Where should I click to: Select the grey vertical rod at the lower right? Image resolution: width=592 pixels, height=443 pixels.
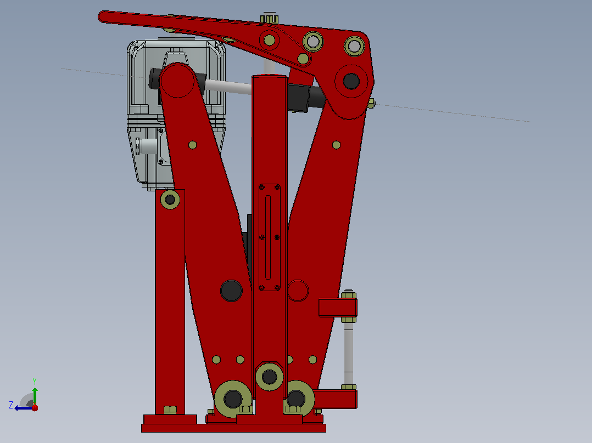click(349, 353)
